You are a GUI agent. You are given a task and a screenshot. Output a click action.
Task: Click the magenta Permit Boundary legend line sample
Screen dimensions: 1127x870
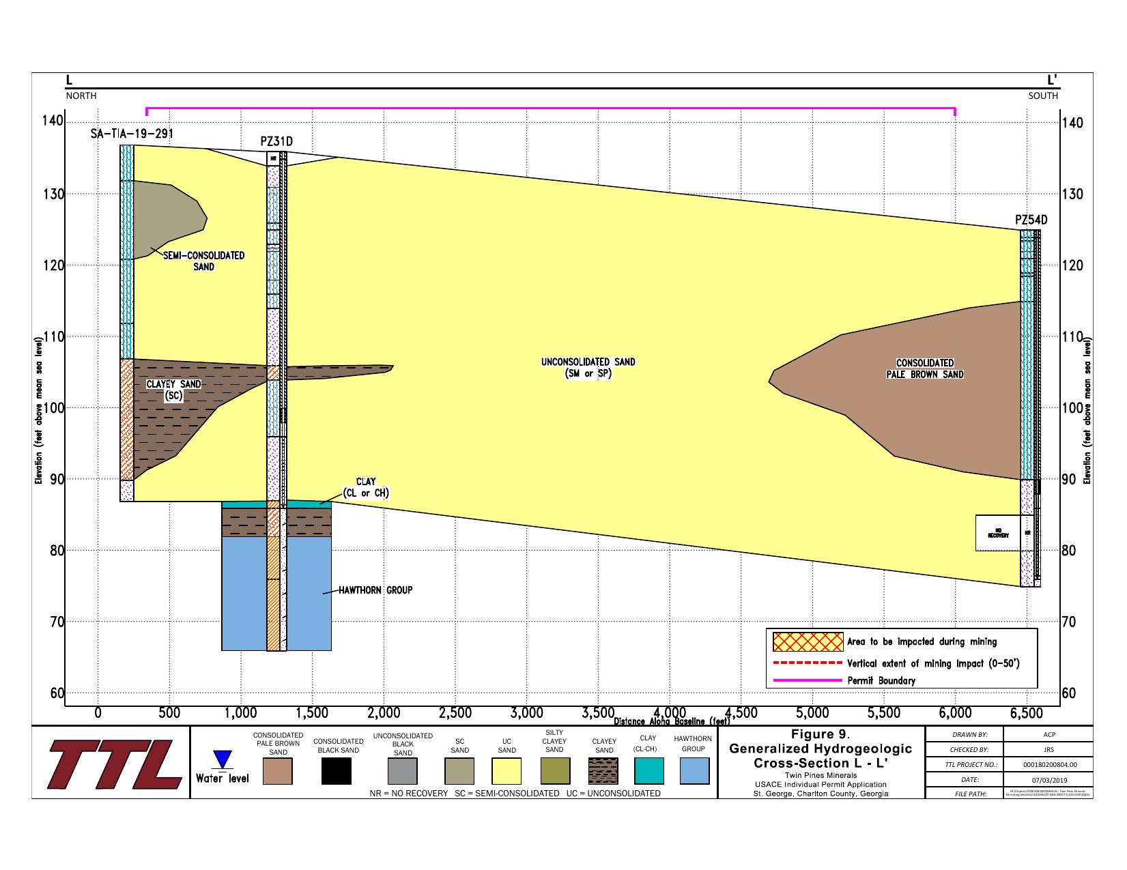click(808, 680)
